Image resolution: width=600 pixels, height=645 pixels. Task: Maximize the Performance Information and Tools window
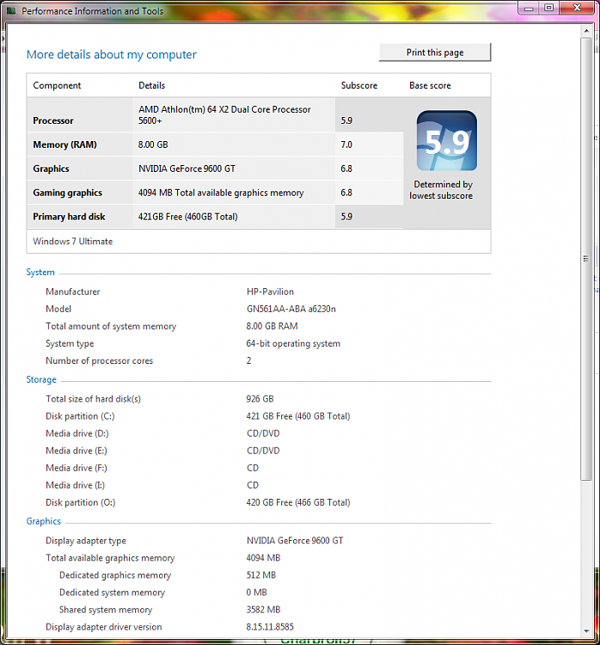pyautogui.click(x=549, y=8)
